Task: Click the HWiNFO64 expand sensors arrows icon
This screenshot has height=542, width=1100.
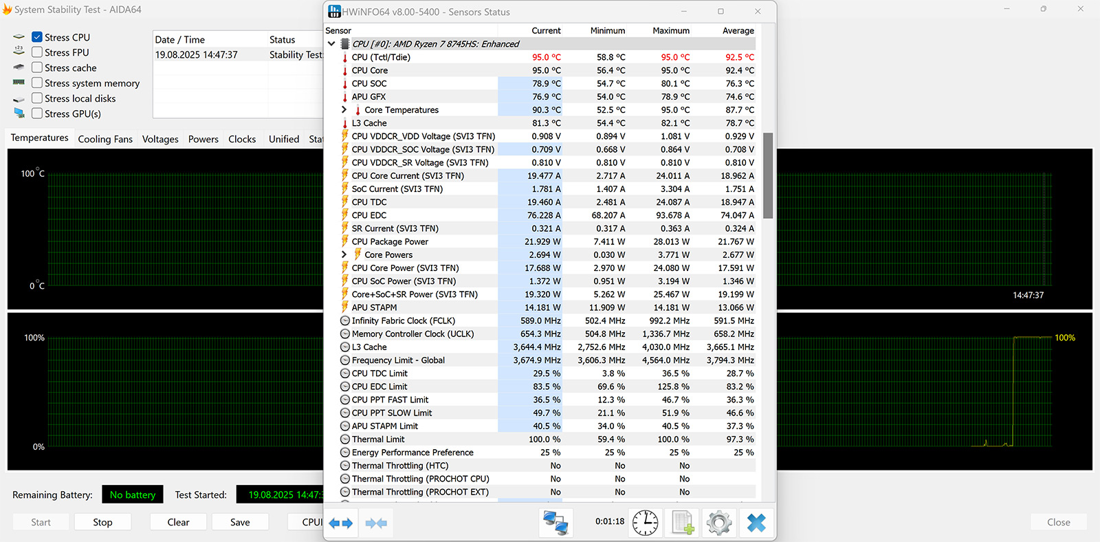Action: tap(340, 523)
